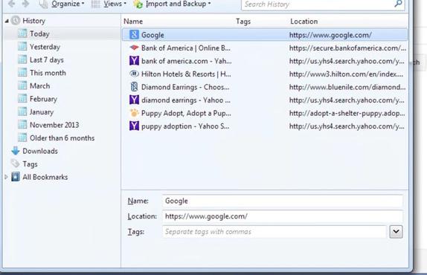This screenshot has width=427, height=275.
Task: Go back using the left arrow button
Action: click(11, 4)
